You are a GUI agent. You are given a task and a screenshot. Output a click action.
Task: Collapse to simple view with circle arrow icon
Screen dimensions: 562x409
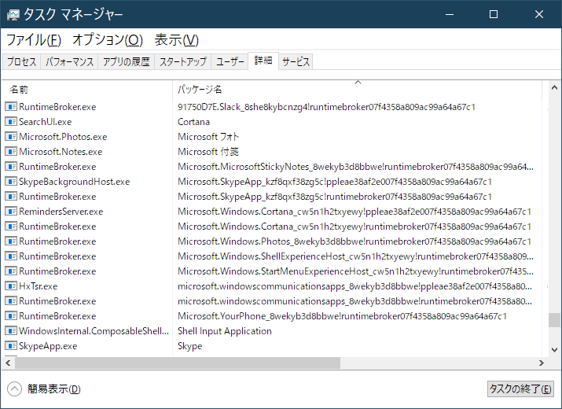pyautogui.click(x=15, y=389)
